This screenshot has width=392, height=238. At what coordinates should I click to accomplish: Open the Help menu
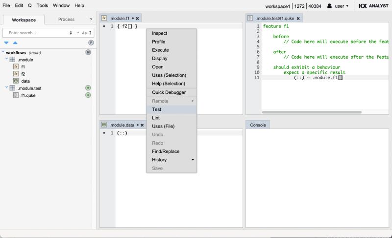79,5
